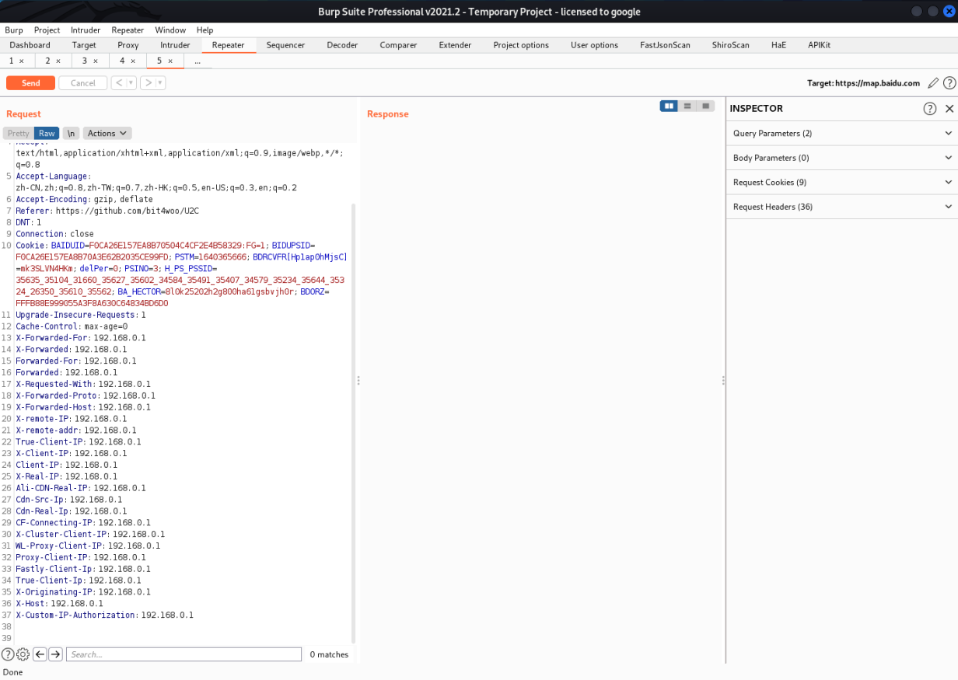Image resolution: width=958 pixels, height=680 pixels.
Task: Go back in request history
Action: 118,83
